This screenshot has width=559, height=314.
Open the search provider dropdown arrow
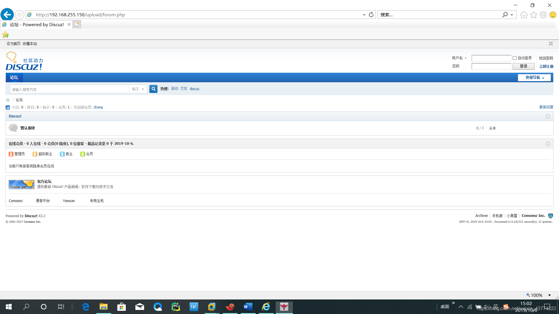tap(512, 15)
